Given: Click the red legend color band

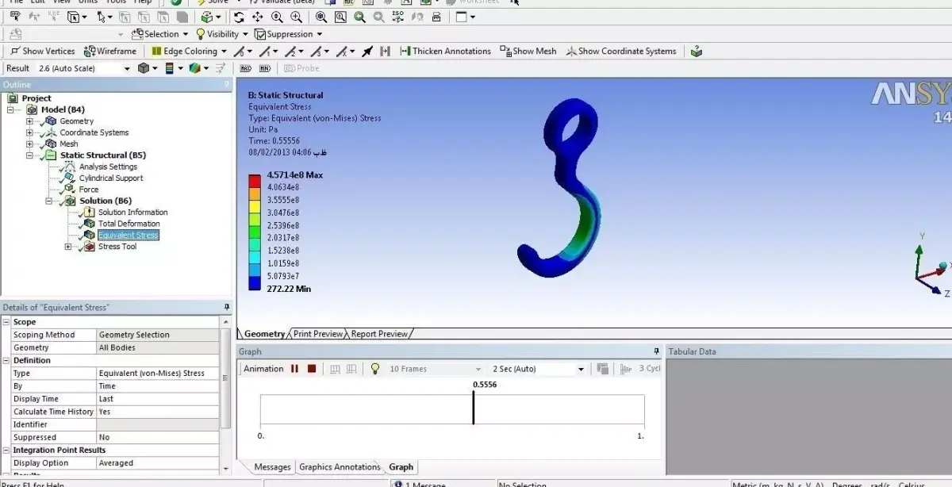Looking at the screenshot, I should pos(255,180).
